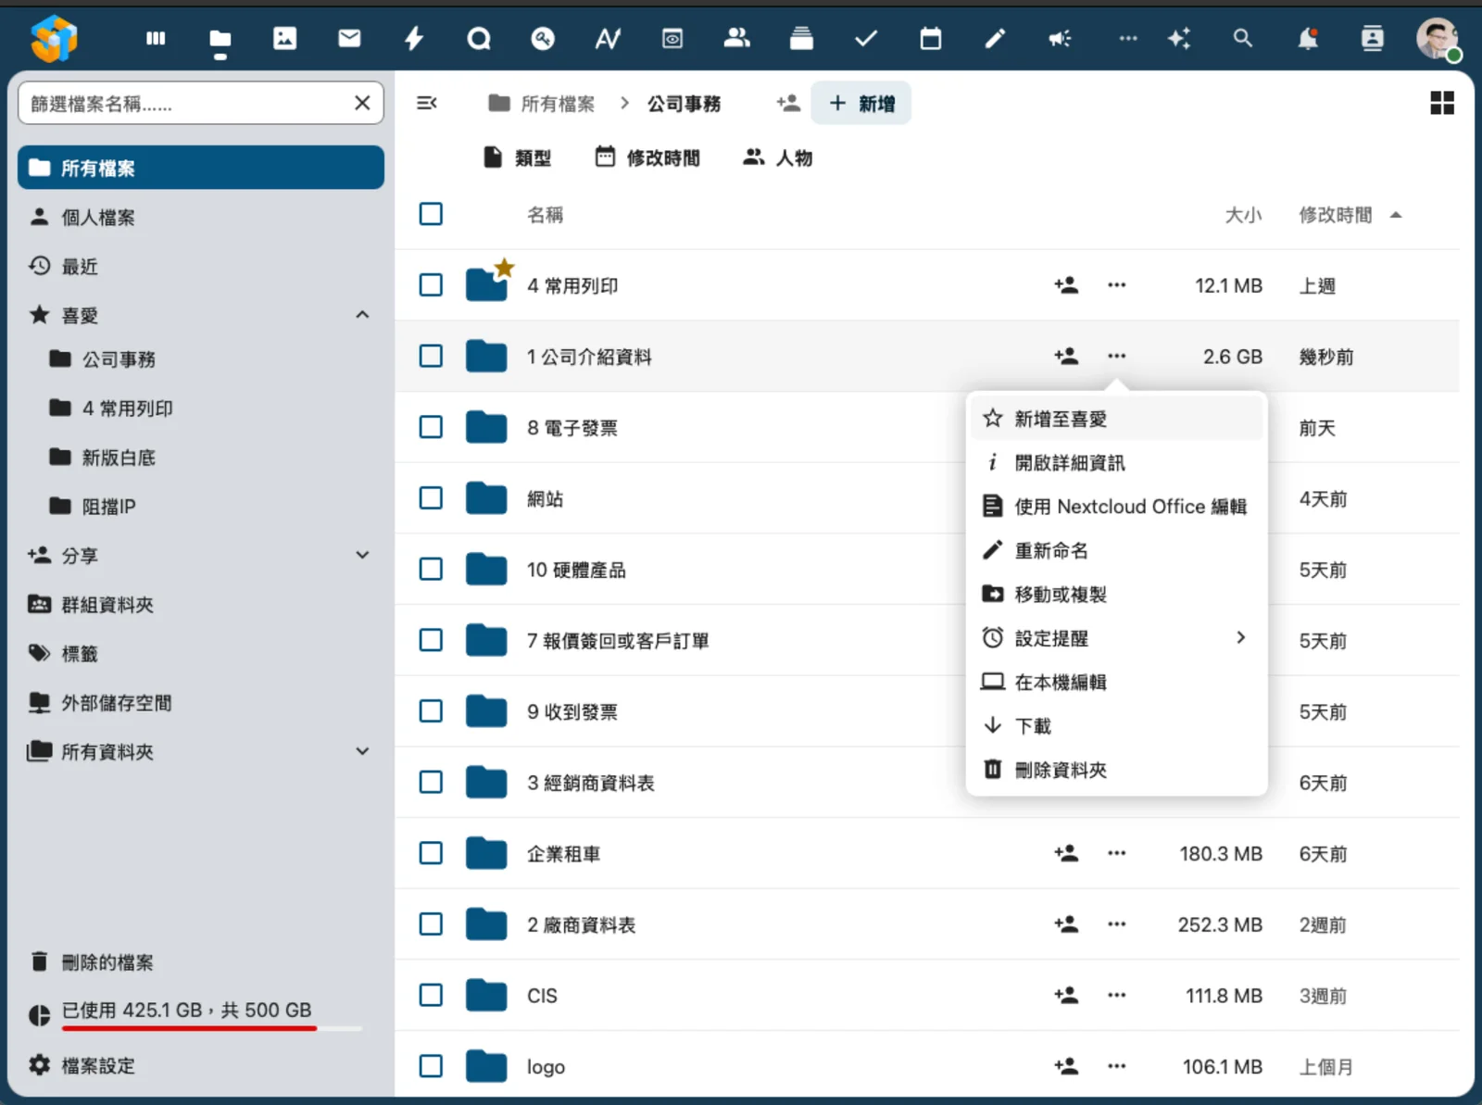
Task: Open the Mail app icon
Action: [x=349, y=38]
